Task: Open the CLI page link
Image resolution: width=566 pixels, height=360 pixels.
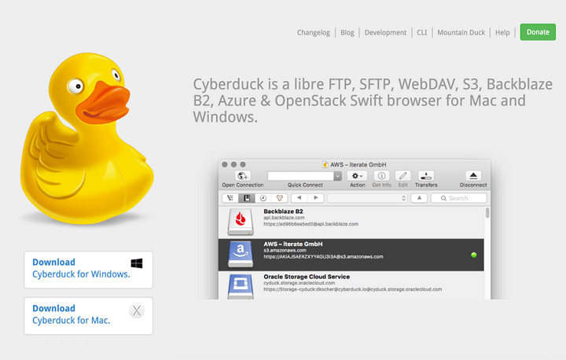Action: click(x=422, y=32)
